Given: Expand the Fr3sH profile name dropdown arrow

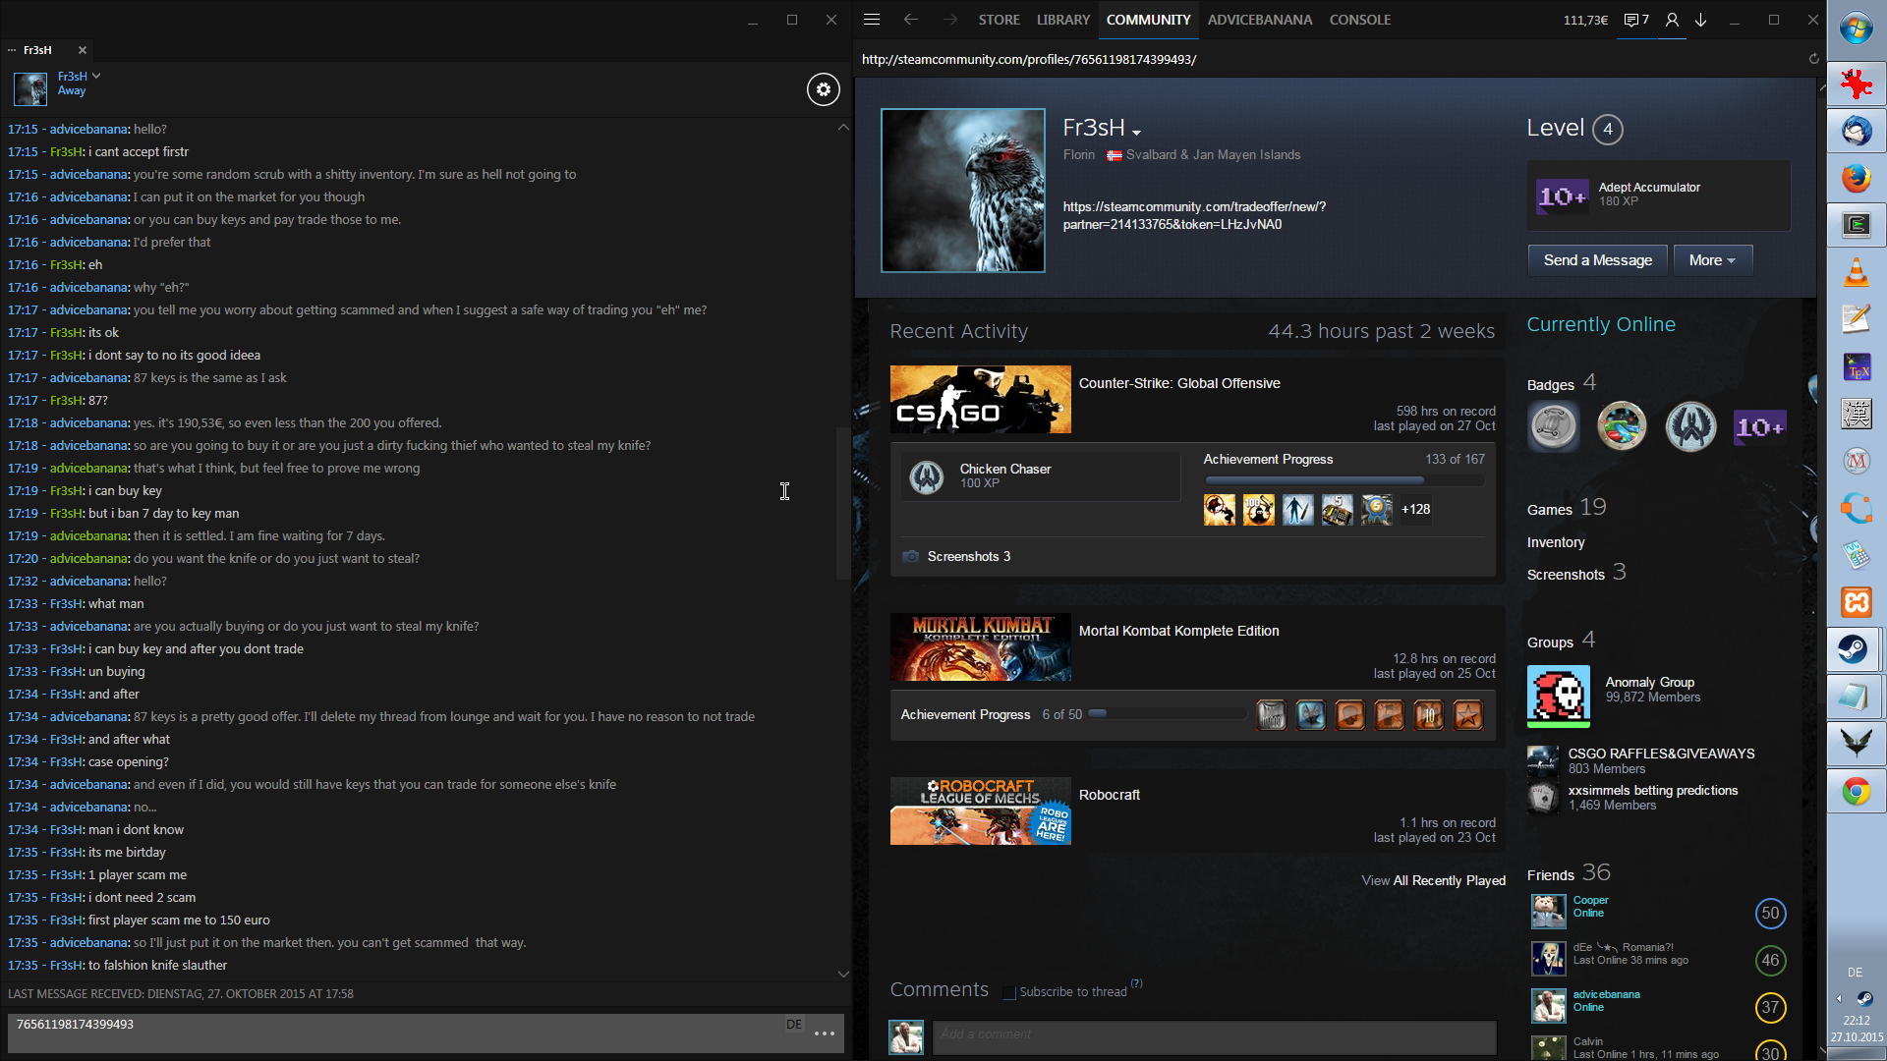Looking at the screenshot, I should pyautogui.click(x=1137, y=133).
